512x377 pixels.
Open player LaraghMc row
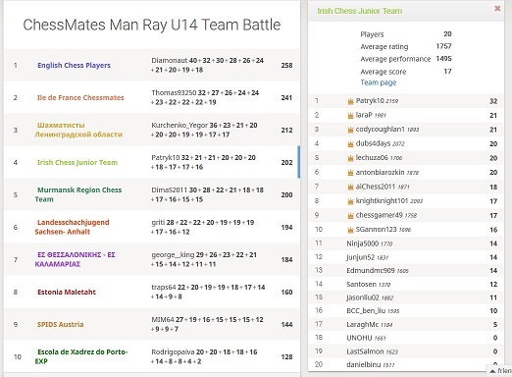tap(406, 324)
